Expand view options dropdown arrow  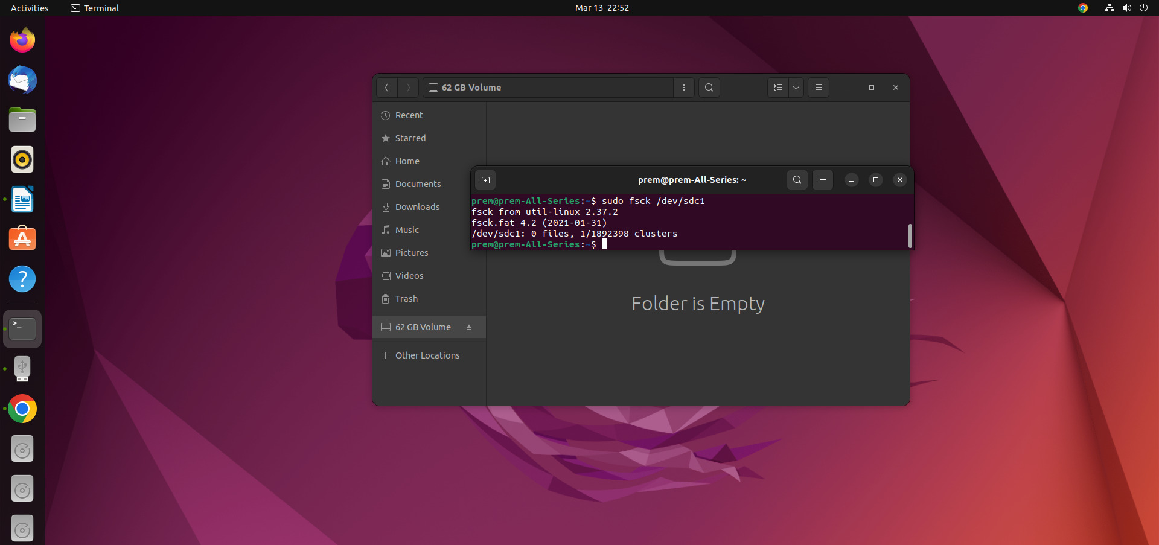click(x=796, y=88)
